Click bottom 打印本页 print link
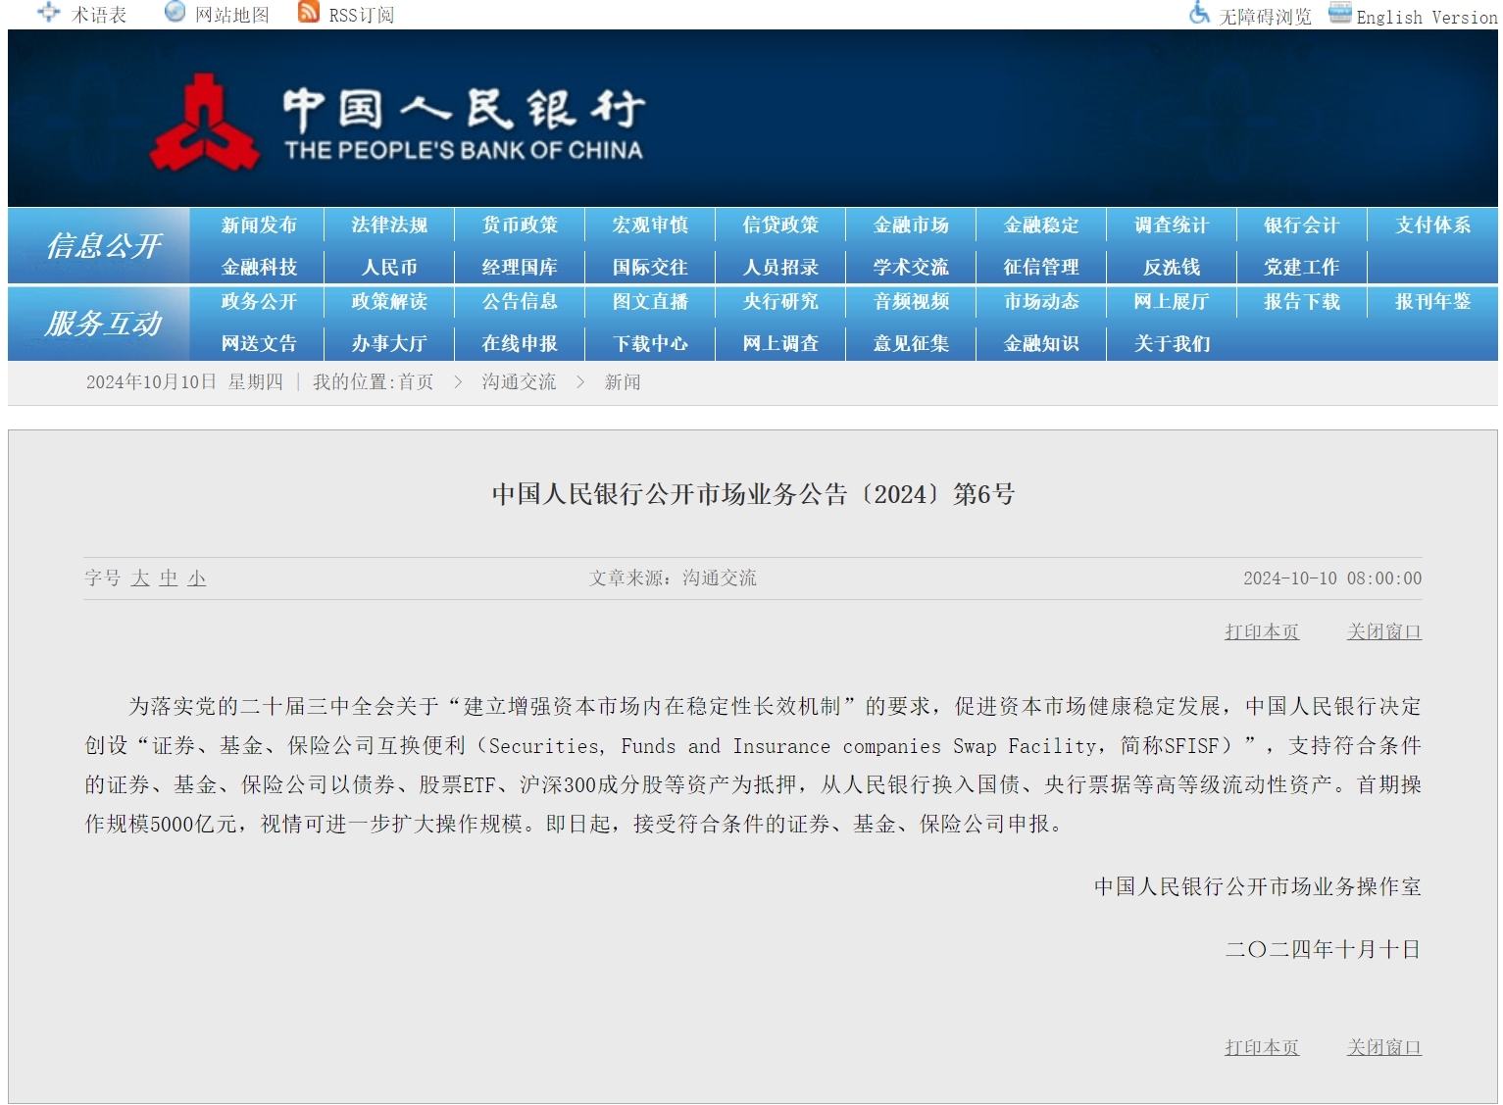Viewport: 1503px width, 1105px height. (x=1262, y=1048)
